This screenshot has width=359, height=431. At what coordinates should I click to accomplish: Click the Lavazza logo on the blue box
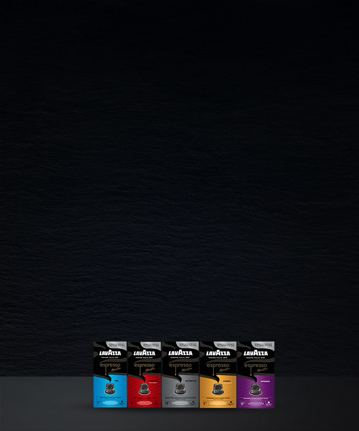[x=110, y=353]
